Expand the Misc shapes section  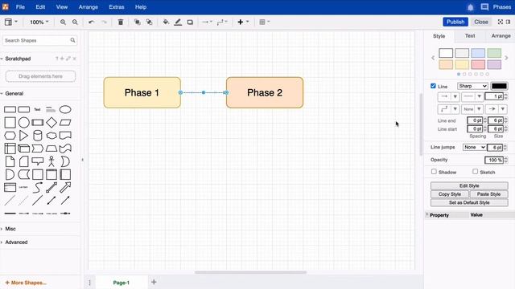pos(10,229)
